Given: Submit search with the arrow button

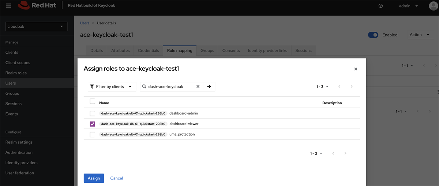Looking at the screenshot, I should [209, 86].
